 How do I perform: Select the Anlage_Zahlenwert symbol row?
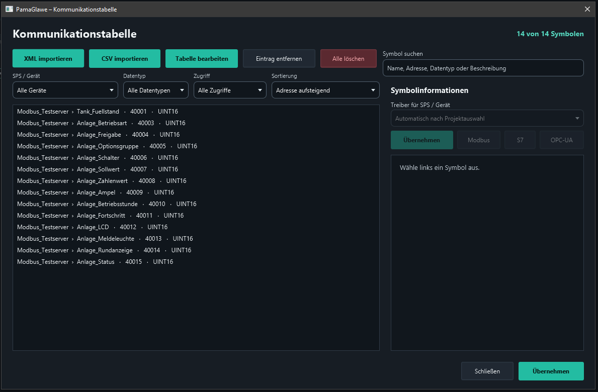click(x=196, y=181)
